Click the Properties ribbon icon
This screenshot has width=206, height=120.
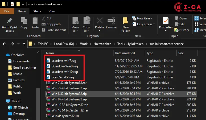[166, 21]
